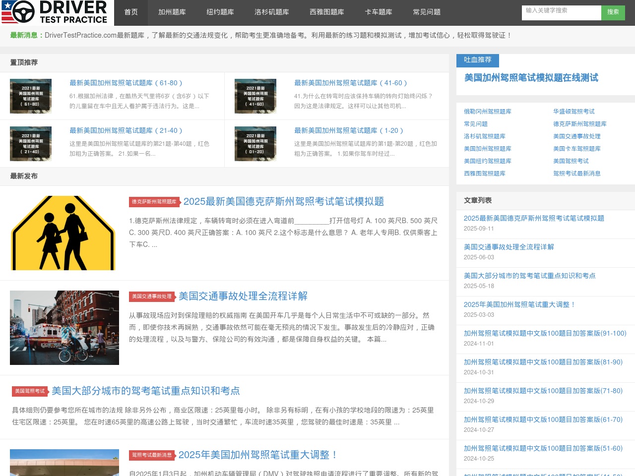
Task: Open thumbnail for 笔试题库 (41-60)
Action: coord(255,96)
